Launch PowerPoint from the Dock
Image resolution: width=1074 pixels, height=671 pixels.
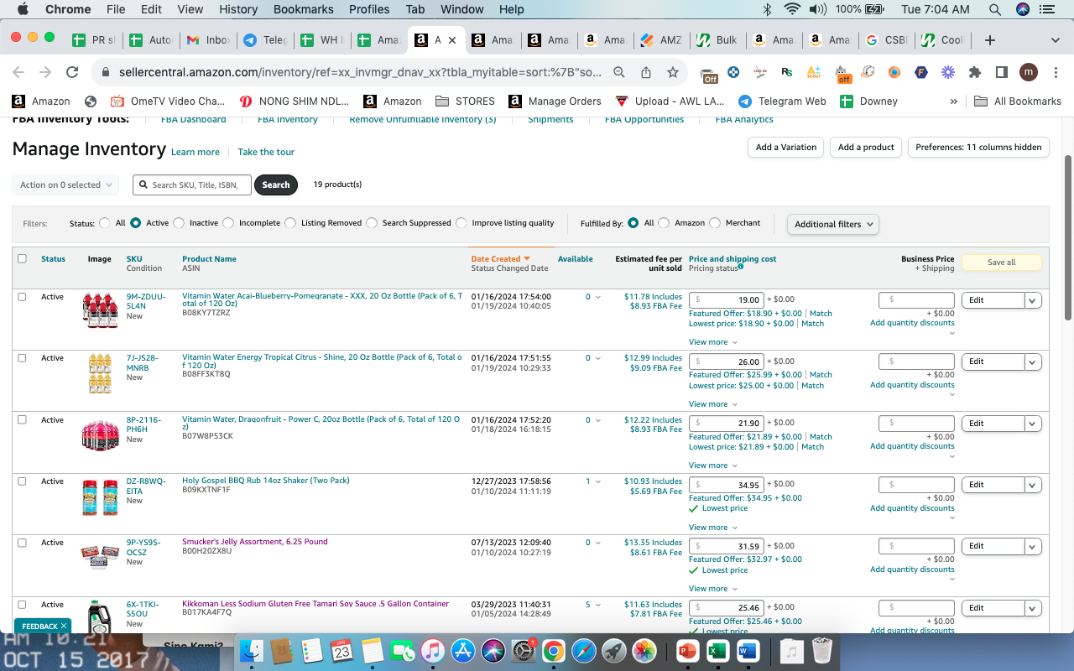click(687, 651)
